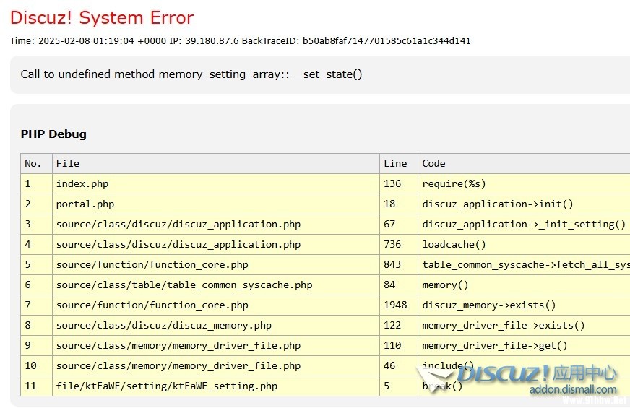This screenshot has height=408, width=630.
Task: Click the loadcache() code cell
Action: point(454,244)
